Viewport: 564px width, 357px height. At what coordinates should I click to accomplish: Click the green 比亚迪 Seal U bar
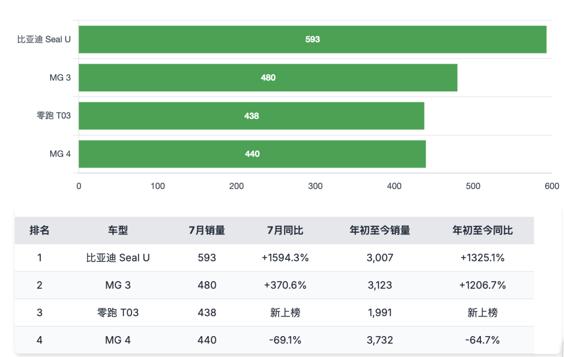pyautogui.click(x=312, y=39)
